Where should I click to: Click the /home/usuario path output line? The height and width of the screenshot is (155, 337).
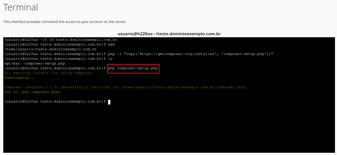[50, 49]
